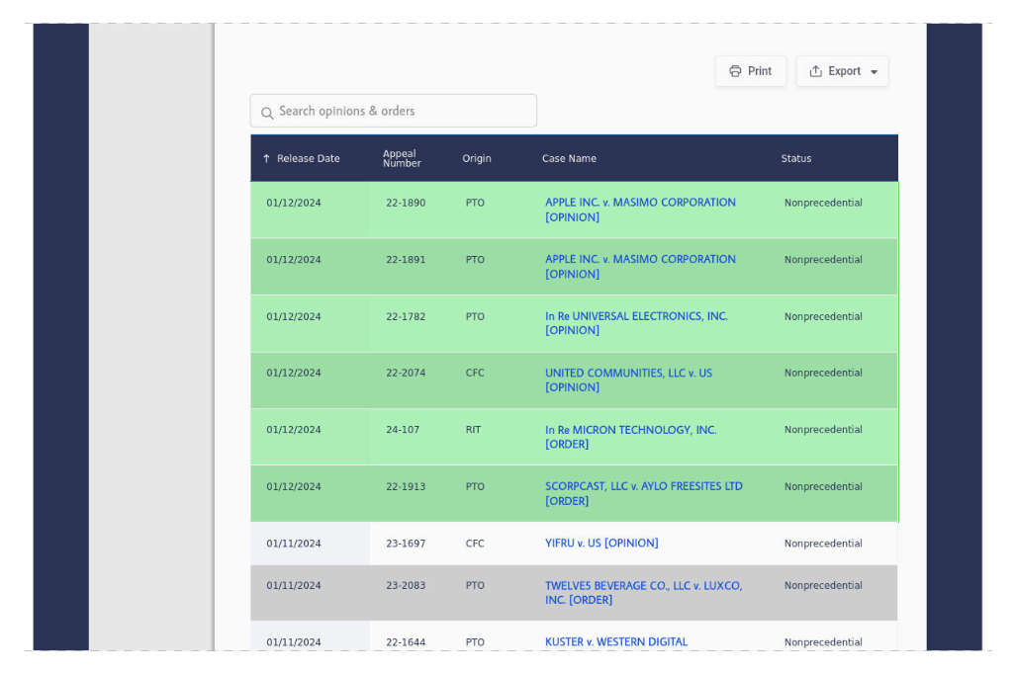
Task: Open In Re Micron Technology order
Action: click(x=630, y=430)
